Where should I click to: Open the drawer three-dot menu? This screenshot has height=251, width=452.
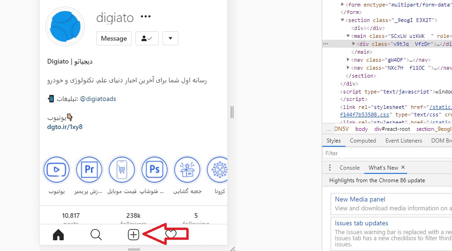tap(330, 168)
